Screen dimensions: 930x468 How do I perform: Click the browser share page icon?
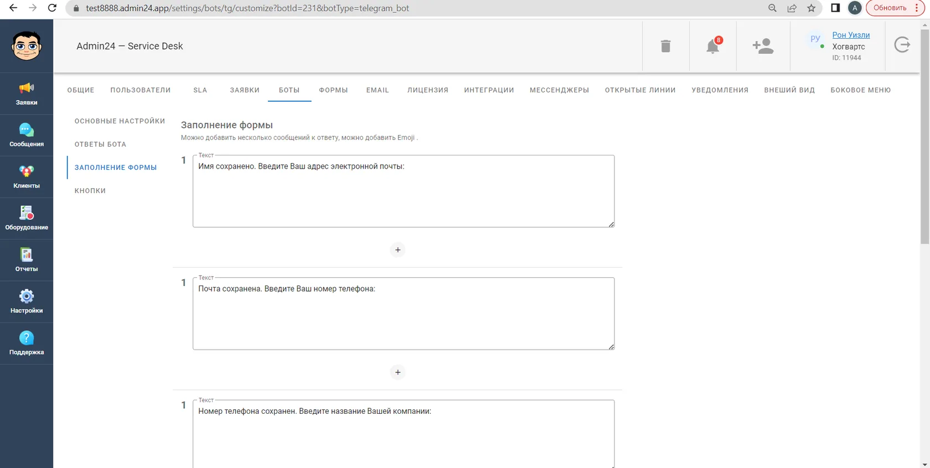(792, 8)
